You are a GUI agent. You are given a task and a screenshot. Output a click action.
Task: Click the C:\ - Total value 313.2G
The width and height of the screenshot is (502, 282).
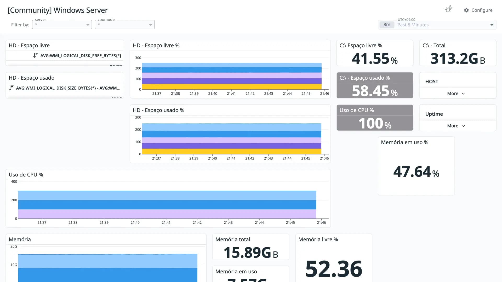click(x=458, y=58)
